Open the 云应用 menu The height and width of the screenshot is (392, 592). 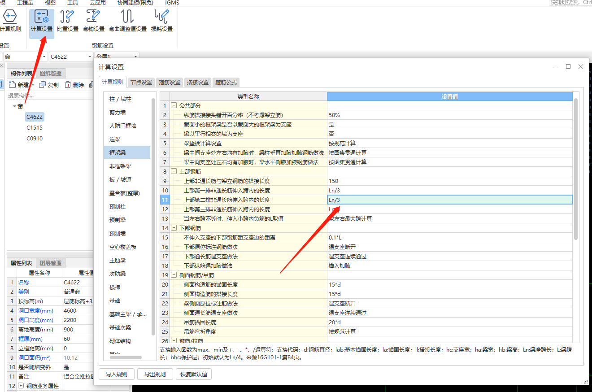coord(98,3)
